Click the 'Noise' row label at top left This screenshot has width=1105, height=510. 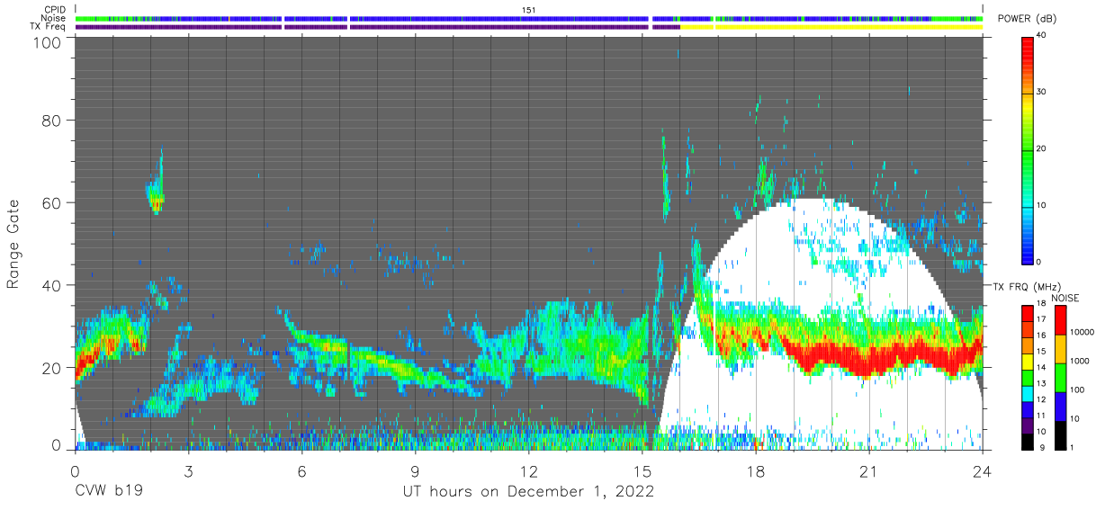click(x=53, y=18)
